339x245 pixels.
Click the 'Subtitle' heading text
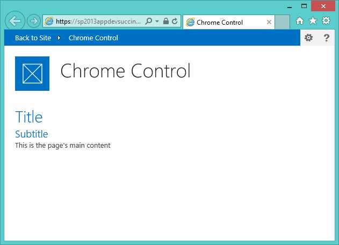32,134
